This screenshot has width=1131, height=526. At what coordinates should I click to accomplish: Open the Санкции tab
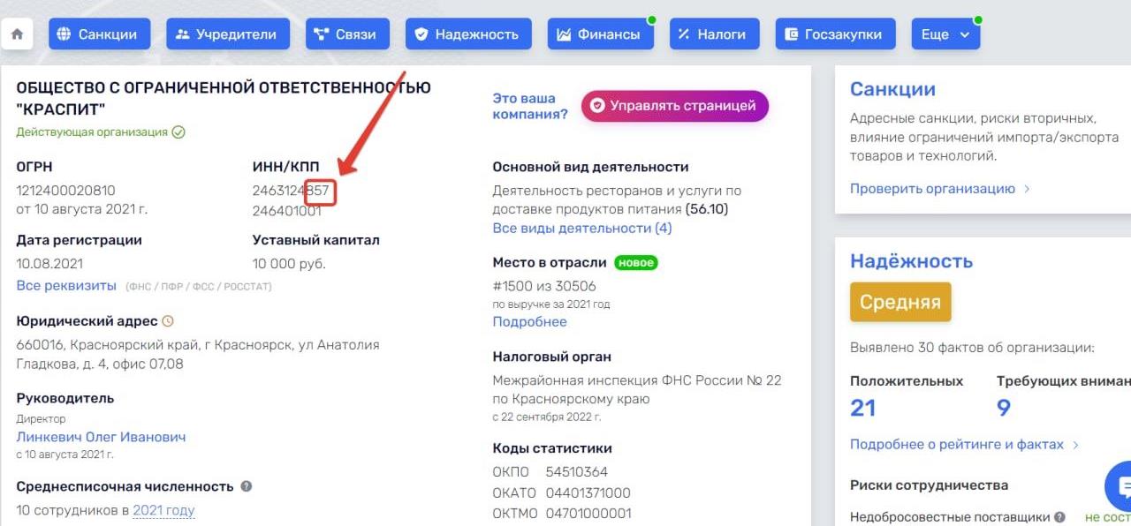point(99,34)
